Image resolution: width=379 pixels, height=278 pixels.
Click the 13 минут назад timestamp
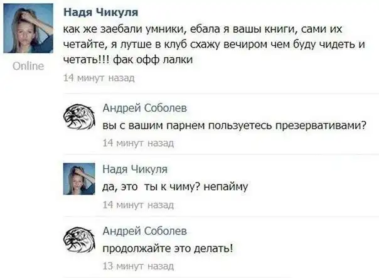click(137, 266)
